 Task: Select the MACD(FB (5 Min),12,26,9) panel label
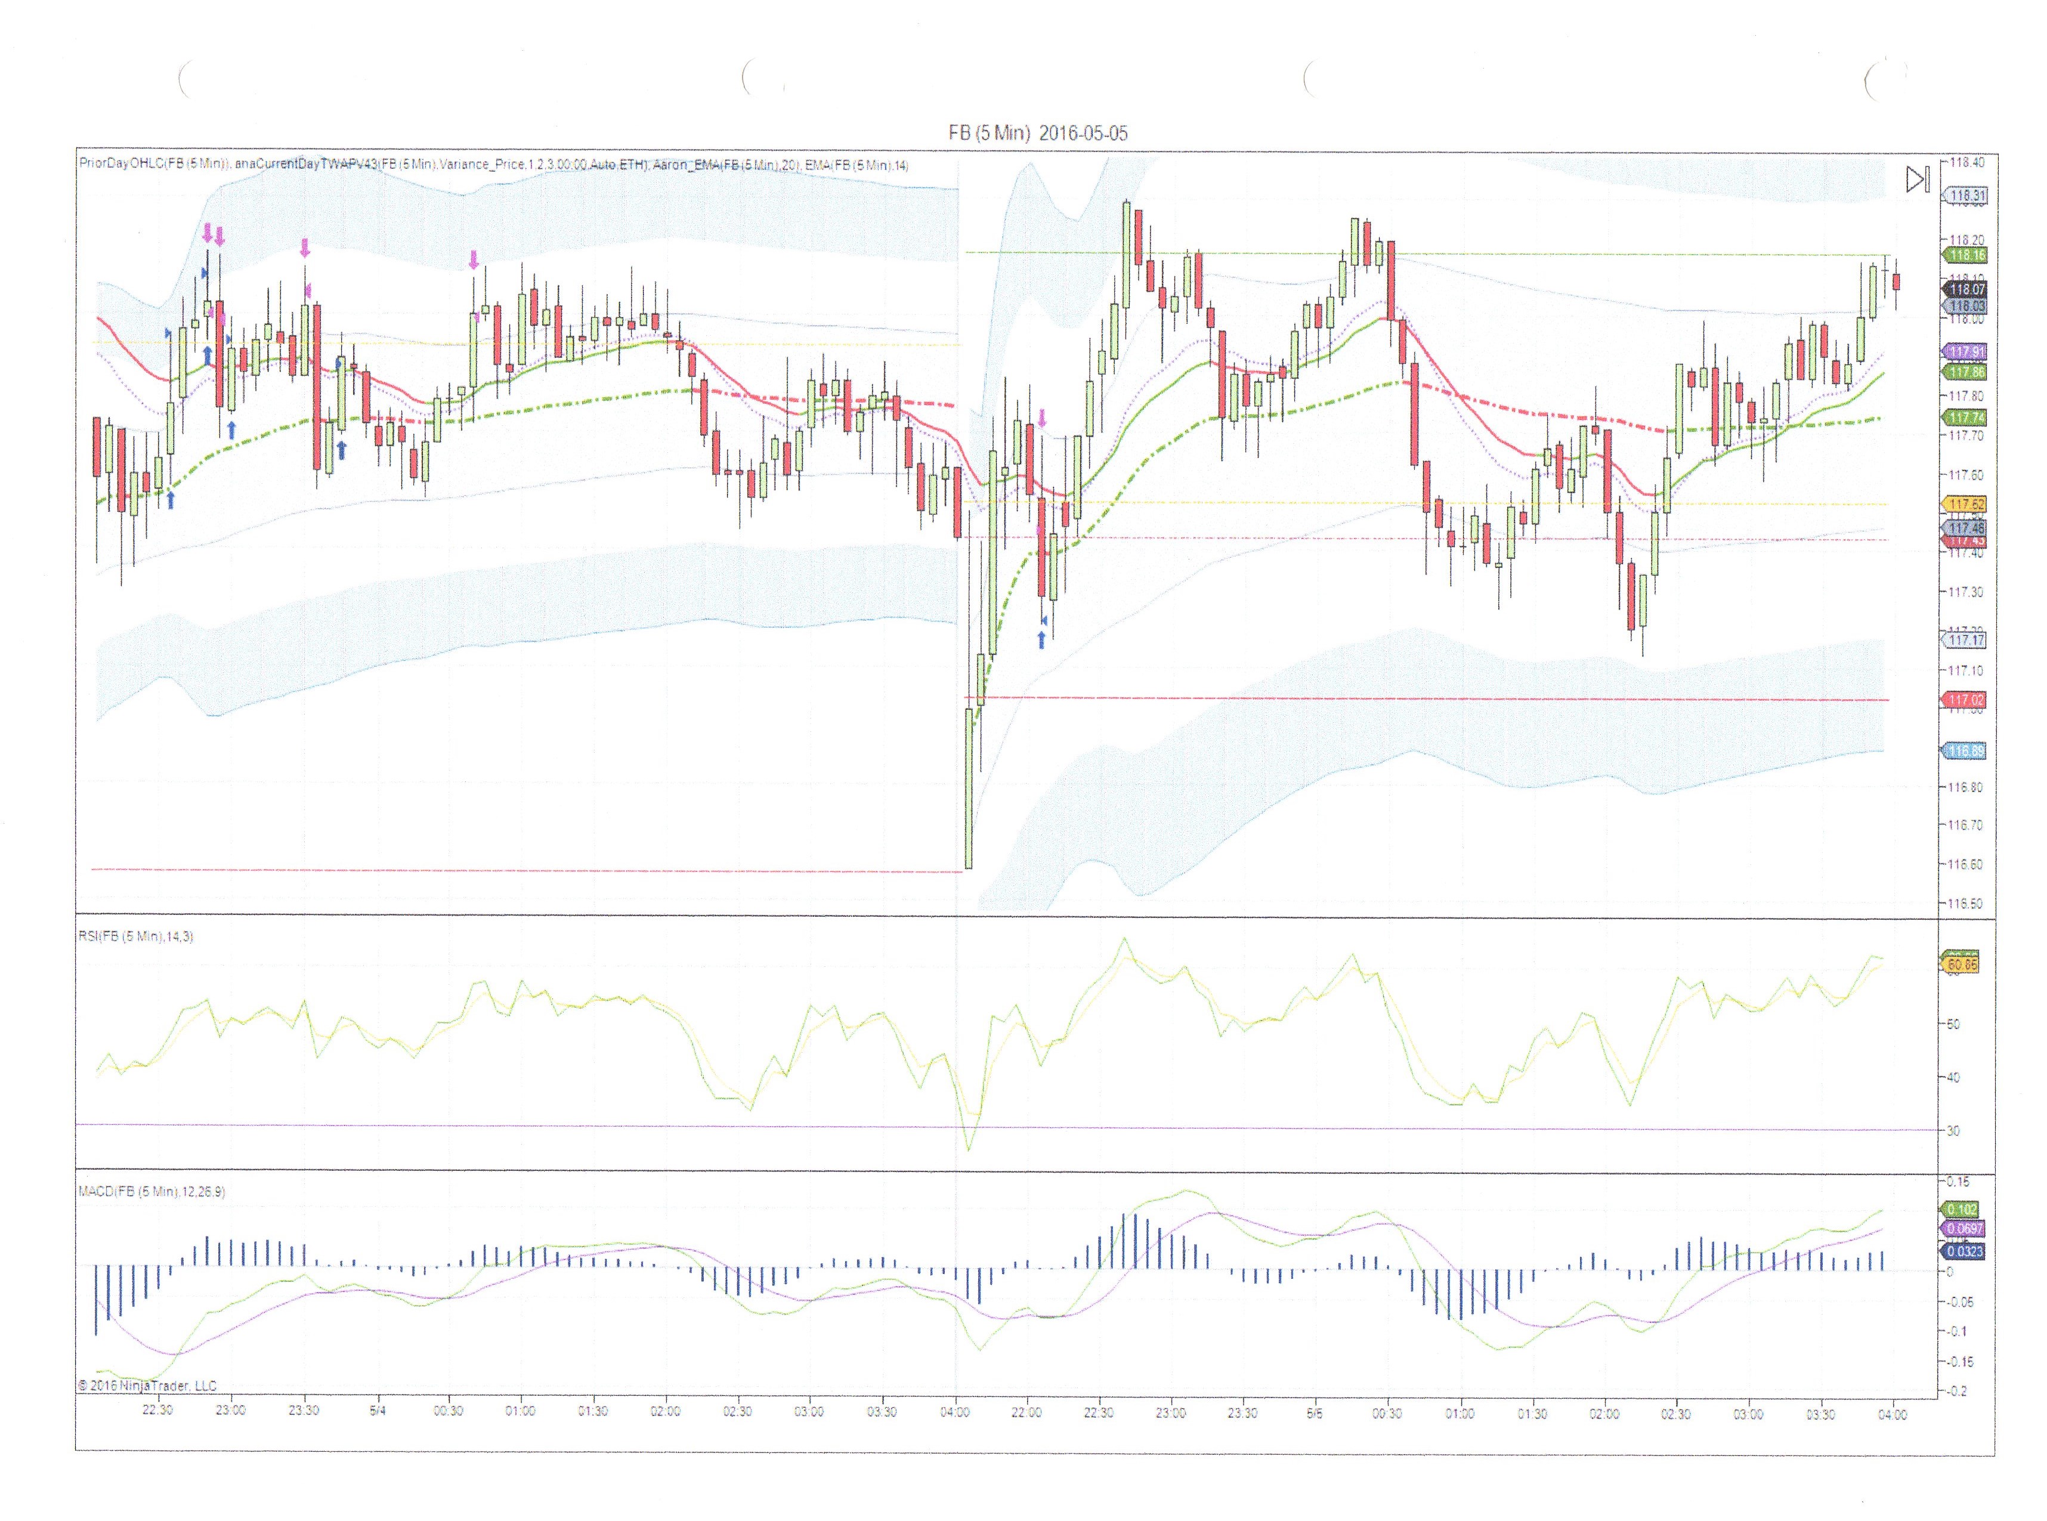[x=152, y=1191]
